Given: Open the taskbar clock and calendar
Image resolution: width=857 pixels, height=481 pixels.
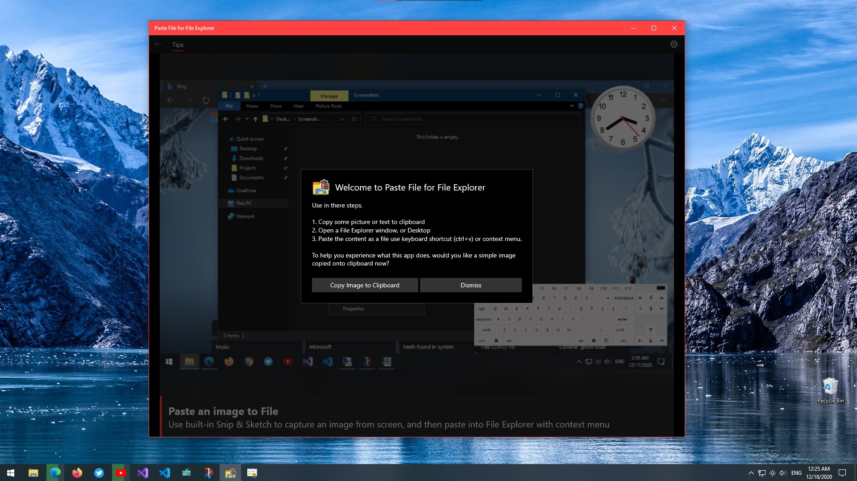Looking at the screenshot, I should tap(819, 473).
